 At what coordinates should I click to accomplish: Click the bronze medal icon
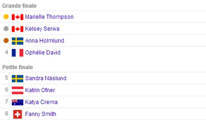pos(6,41)
